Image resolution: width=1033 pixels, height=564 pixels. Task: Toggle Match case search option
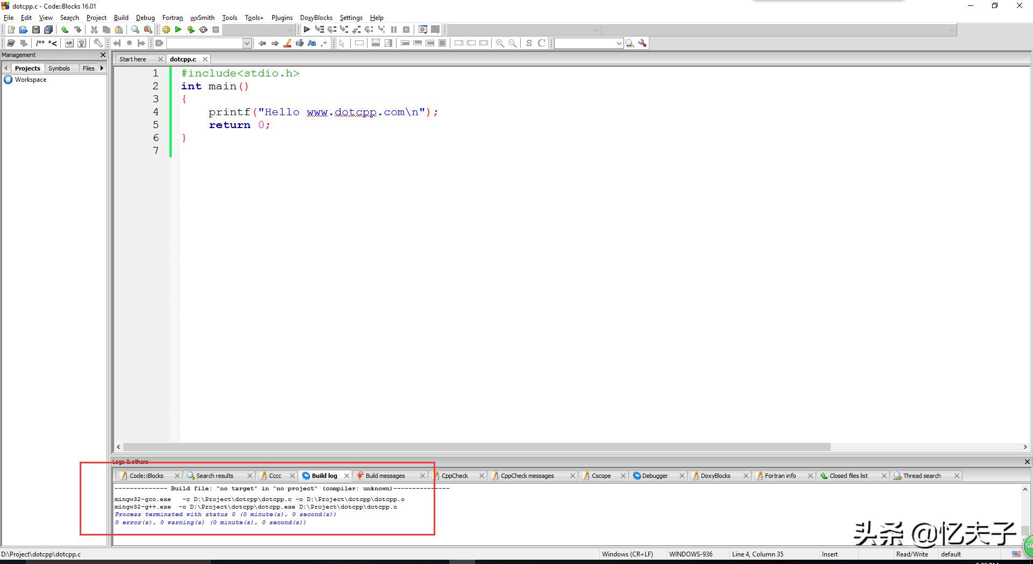tap(312, 44)
